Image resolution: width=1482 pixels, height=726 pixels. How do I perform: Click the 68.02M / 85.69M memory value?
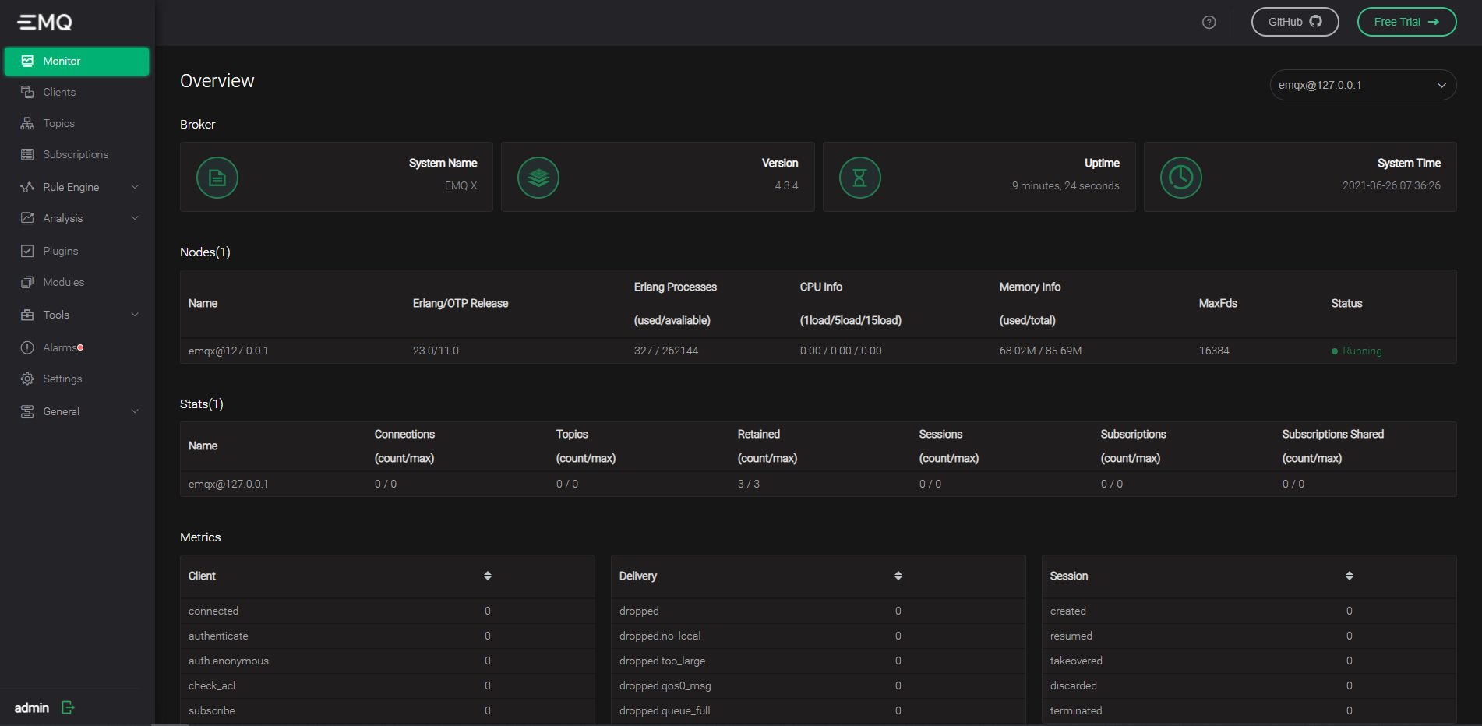(x=1040, y=351)
